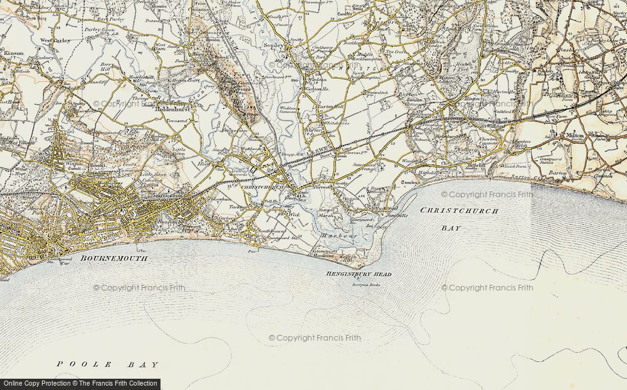Click the Kinson label
Viewport: 627px width, 390px height.
point(14,53)
